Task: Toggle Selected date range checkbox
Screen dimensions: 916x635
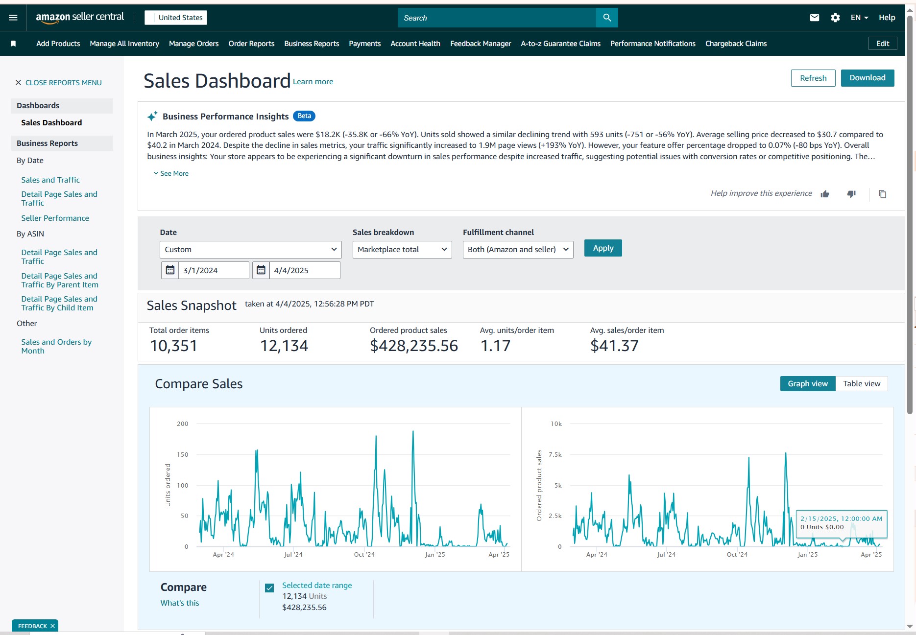Action: [x=269, y=588]
